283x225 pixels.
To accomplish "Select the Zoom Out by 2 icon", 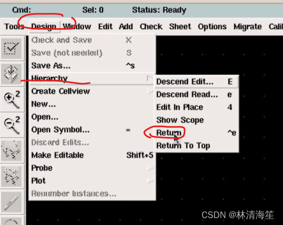I will (12, 125).
